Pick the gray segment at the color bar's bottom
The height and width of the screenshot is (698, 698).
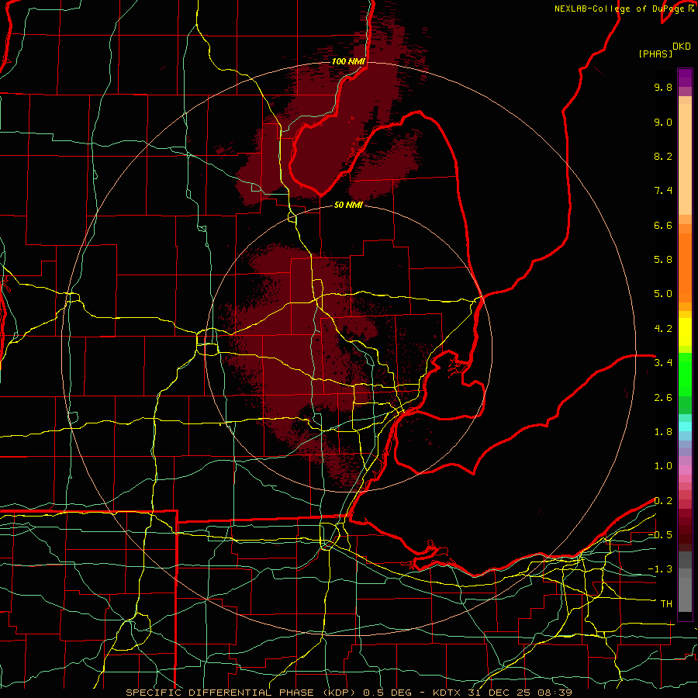click(x=685, y=592)
